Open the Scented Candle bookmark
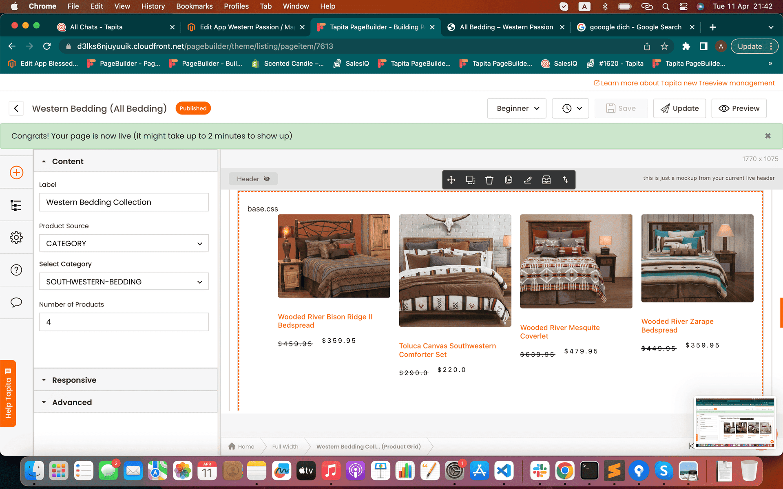Screen dimensions: 783x489 pos(288,64)
